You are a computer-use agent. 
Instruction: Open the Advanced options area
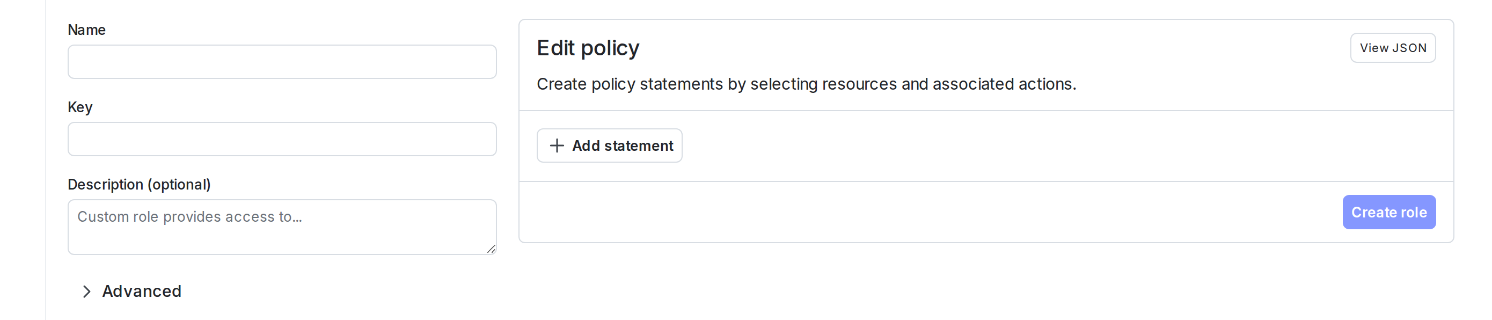pyautogui.click(x=141, y=291)
